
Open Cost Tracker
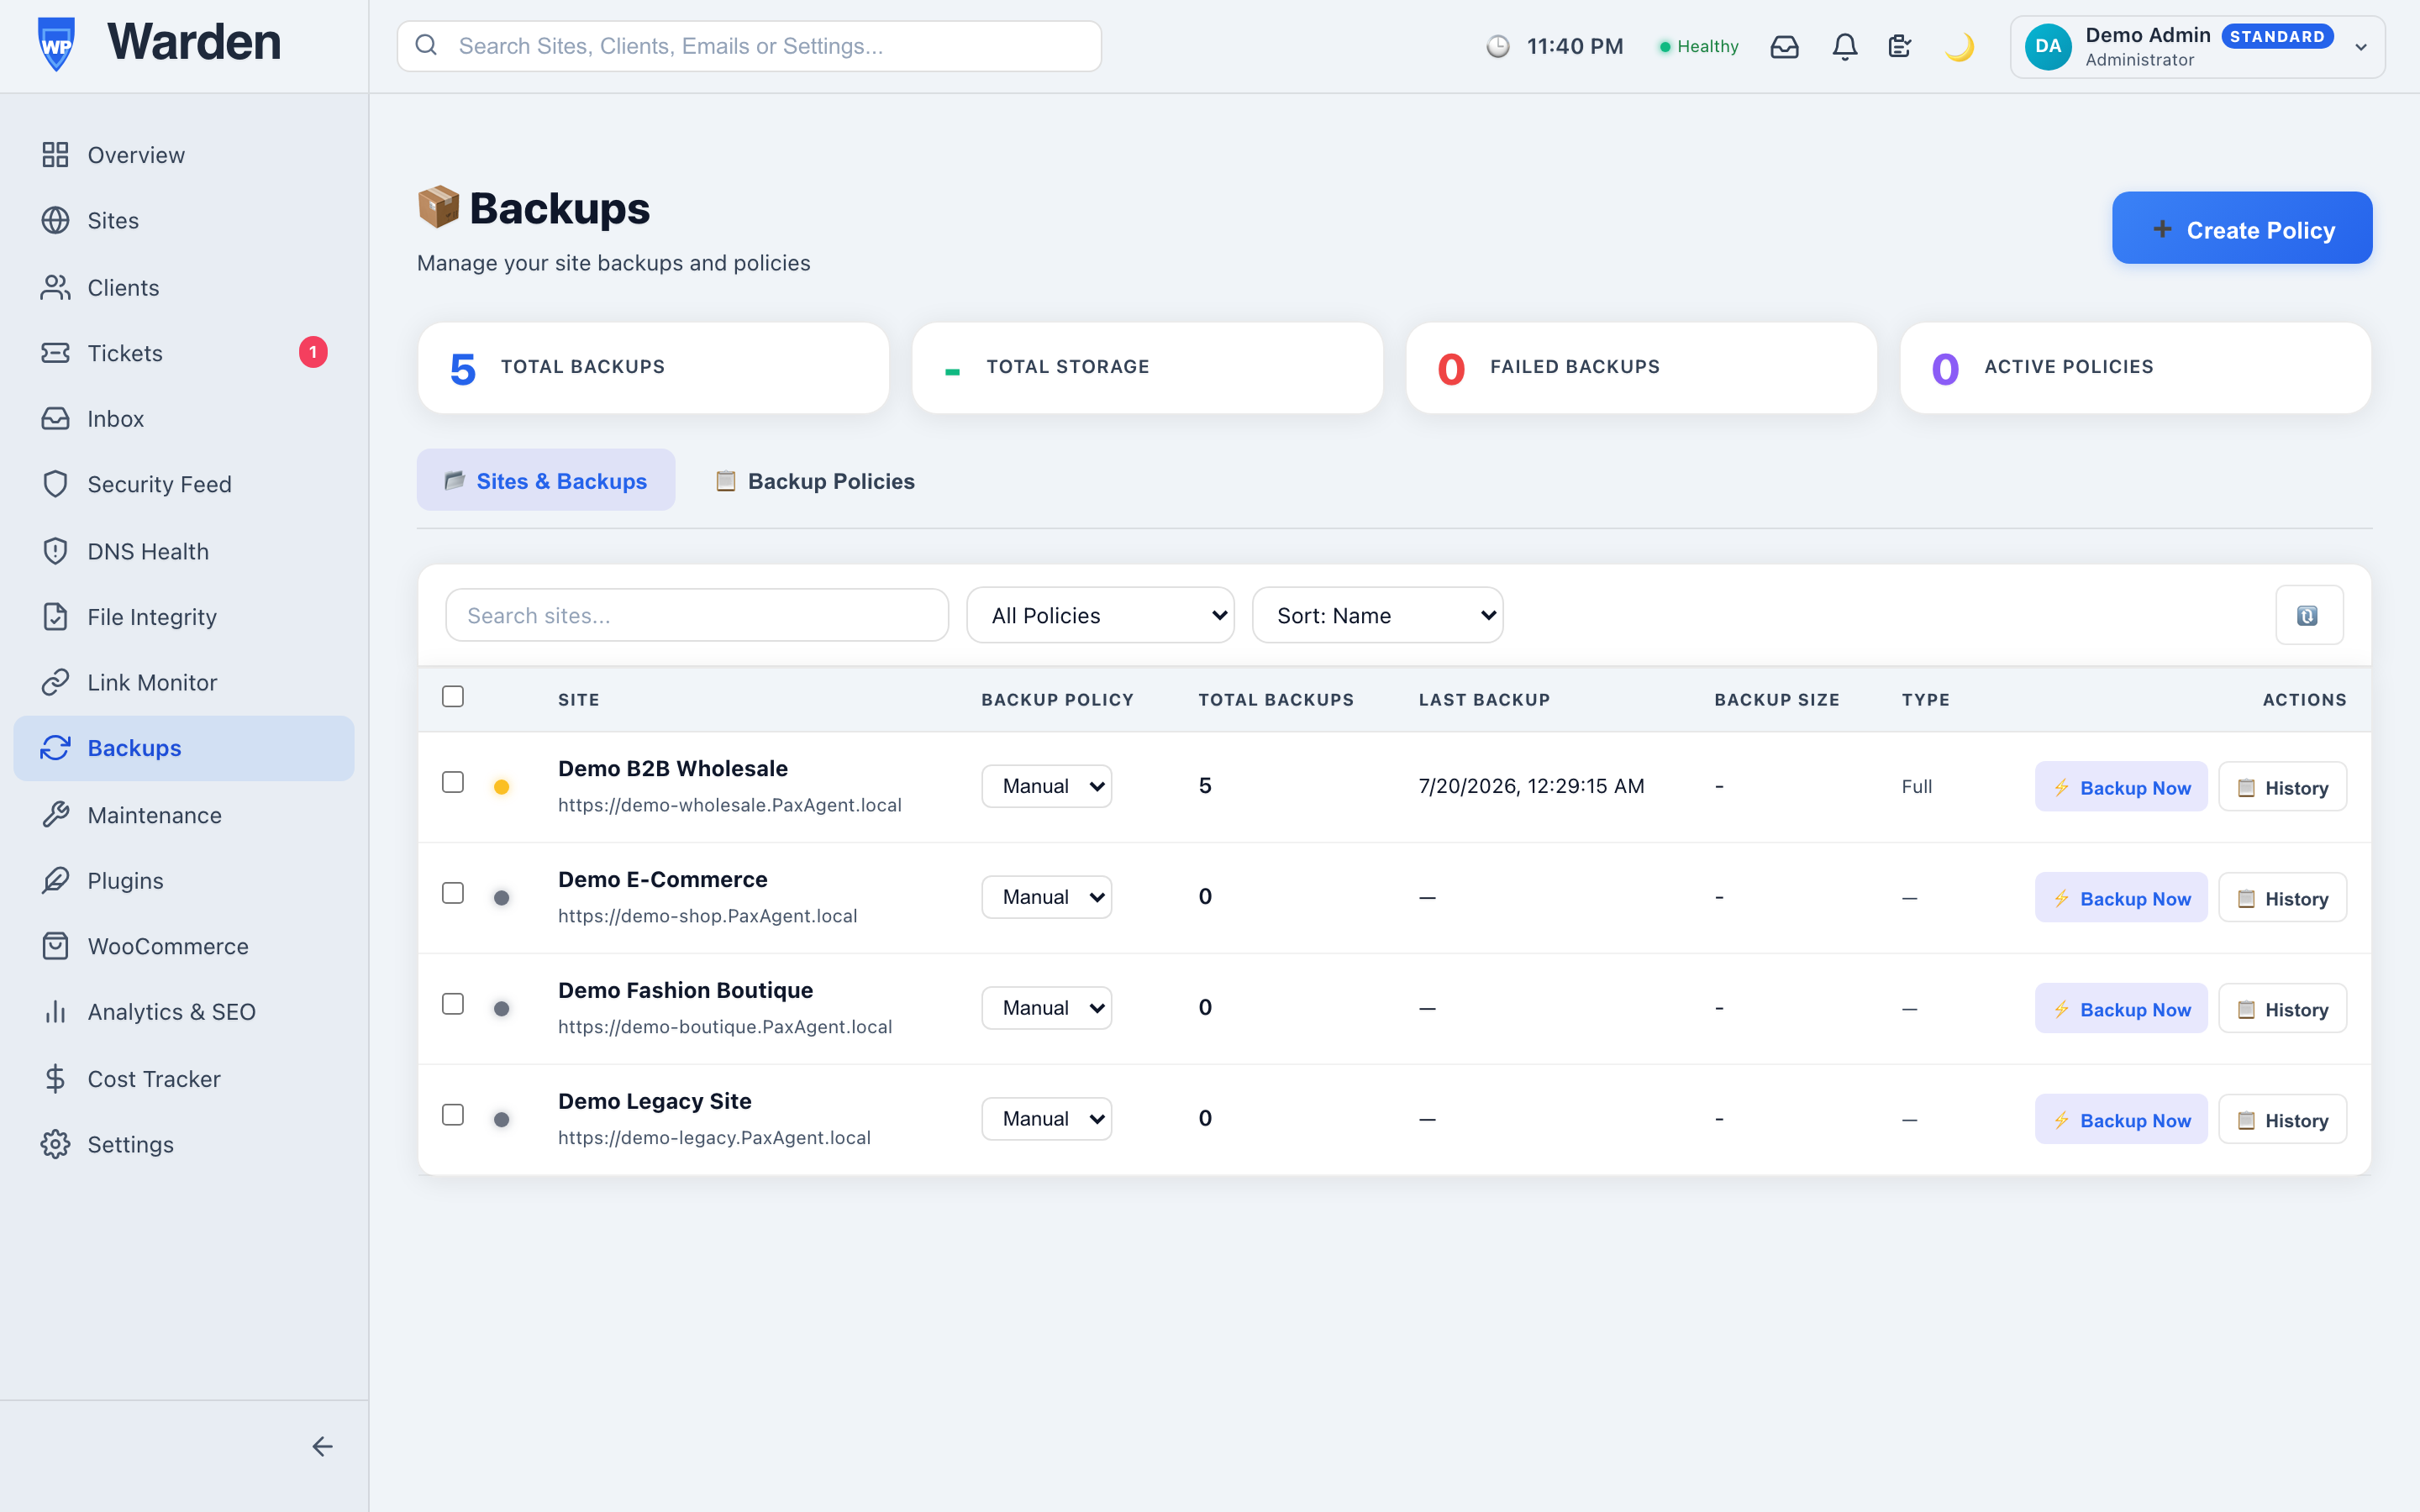click(184, 1078)
